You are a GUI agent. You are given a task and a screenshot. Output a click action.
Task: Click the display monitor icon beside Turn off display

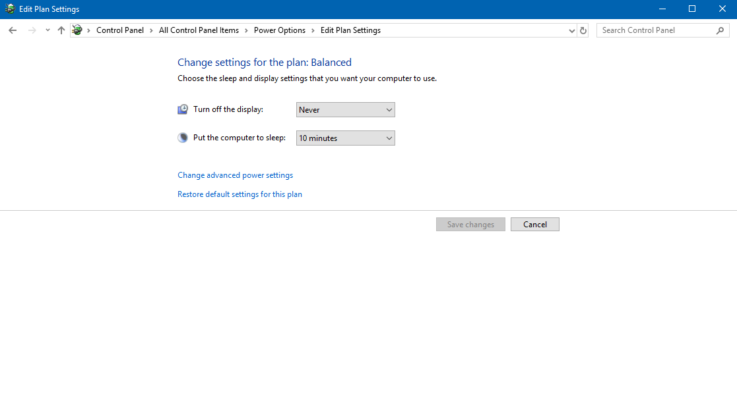(183, 109)
